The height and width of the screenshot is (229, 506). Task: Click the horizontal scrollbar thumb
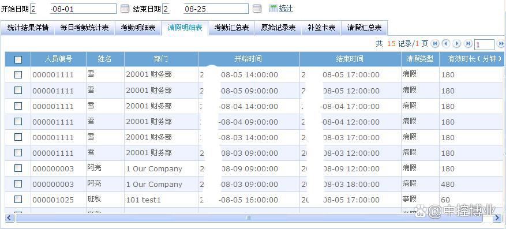point(249,217)
